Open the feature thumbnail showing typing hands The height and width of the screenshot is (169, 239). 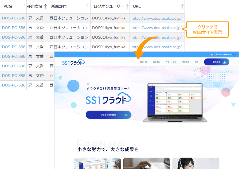pos(147,163)
